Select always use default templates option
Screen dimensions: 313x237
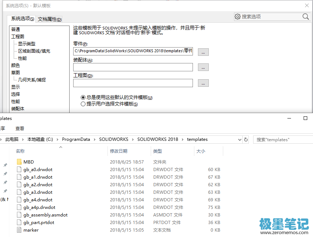pos(83,97)
